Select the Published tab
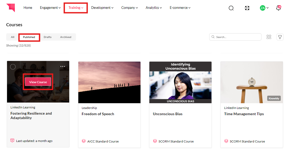300x150 pixels. [x=29, y=37]
